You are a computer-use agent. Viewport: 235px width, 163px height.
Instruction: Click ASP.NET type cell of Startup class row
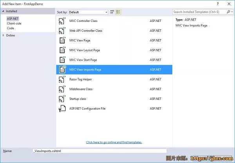tap(155, 99)
